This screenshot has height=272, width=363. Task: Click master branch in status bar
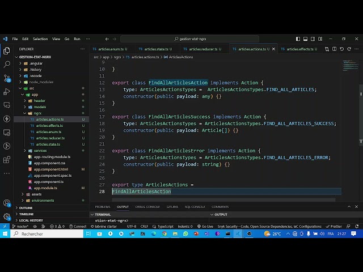[20, 227]
